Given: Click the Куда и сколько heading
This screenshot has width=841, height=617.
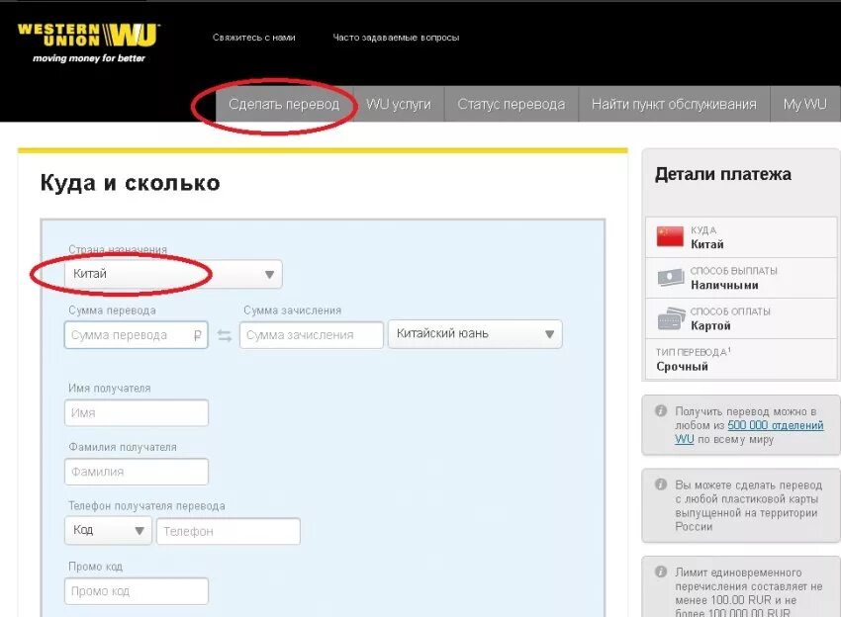Looking at the screenshot, I should (x=131, y=183).
